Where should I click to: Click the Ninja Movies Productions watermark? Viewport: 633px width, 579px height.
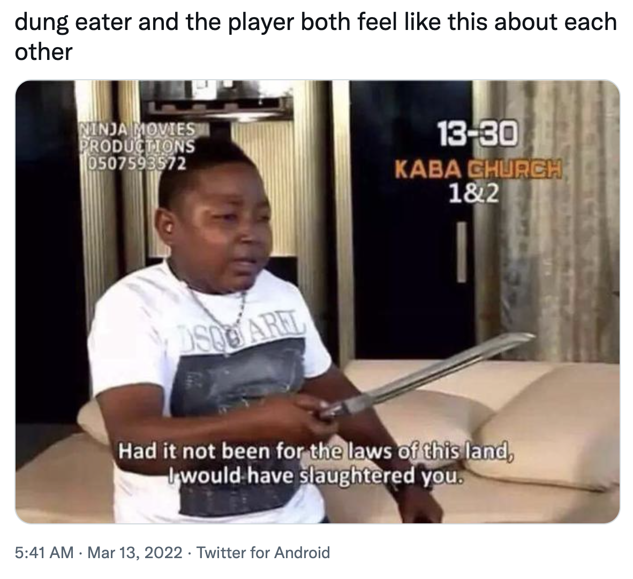coord(138,137)
